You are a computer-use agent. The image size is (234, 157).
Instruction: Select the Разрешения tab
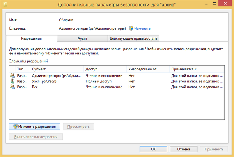(x=31, y=38)
